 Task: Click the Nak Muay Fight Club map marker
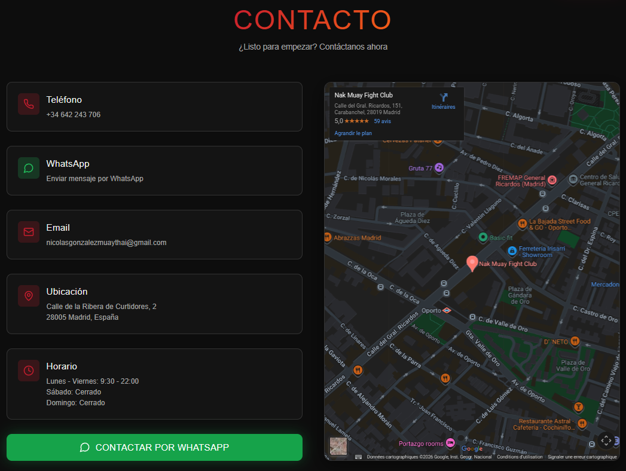(472, 263)
